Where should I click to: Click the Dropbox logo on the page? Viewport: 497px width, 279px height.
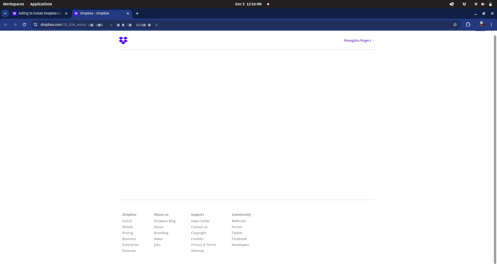tap(123, 40)
